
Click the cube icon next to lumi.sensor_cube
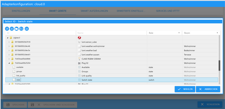tap(79, 42)
